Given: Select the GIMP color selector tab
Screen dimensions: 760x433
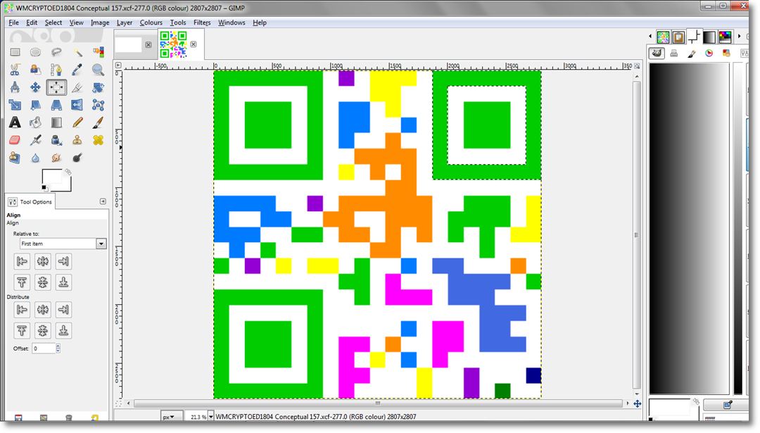Looking at the screenshot, I should pyautogui.click(x=657, y=54).
